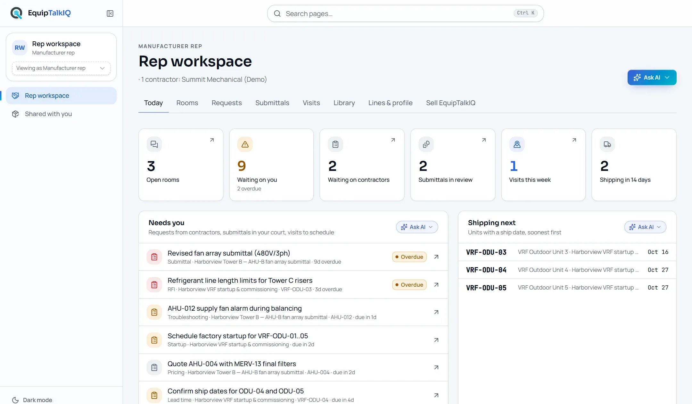Click warning triangle icon on Waiting on you card
Screen dimensions: 692x404
click(x=245, y=144)
